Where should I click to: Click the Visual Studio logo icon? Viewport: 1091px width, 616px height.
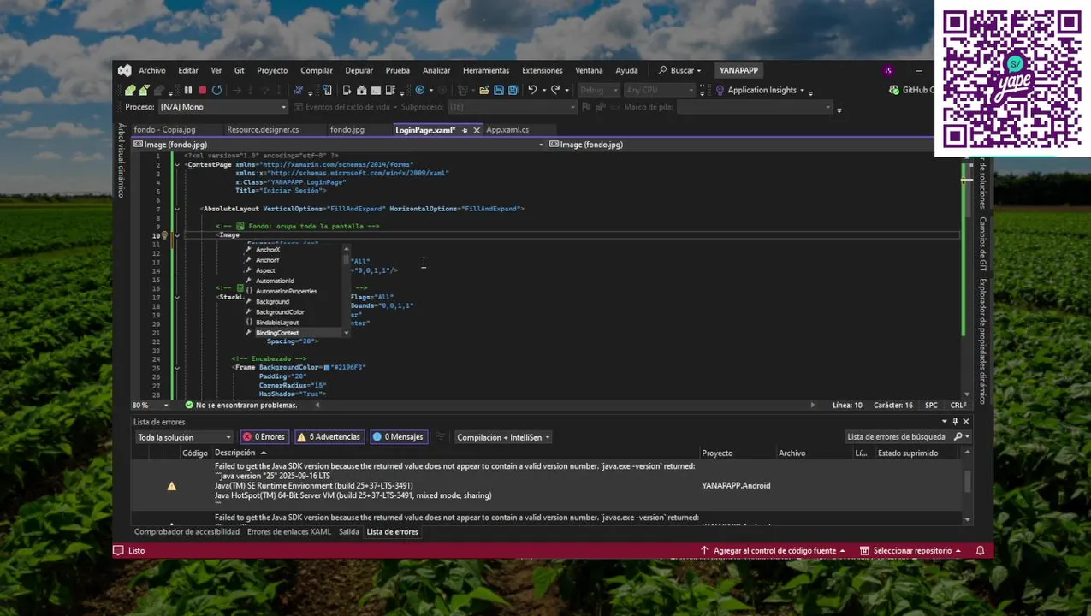pos(124,70)
